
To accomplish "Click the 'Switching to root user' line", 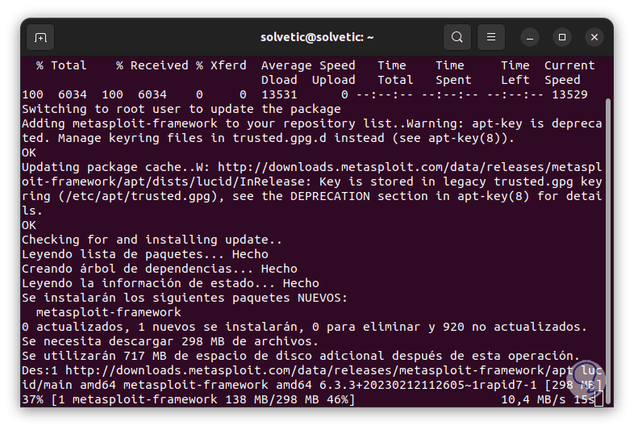I will [181, 109].
